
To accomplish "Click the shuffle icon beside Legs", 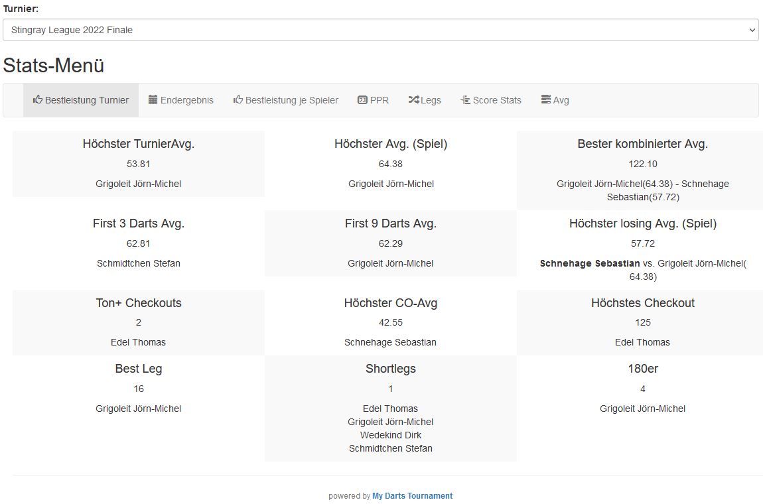I will [413, 100].
